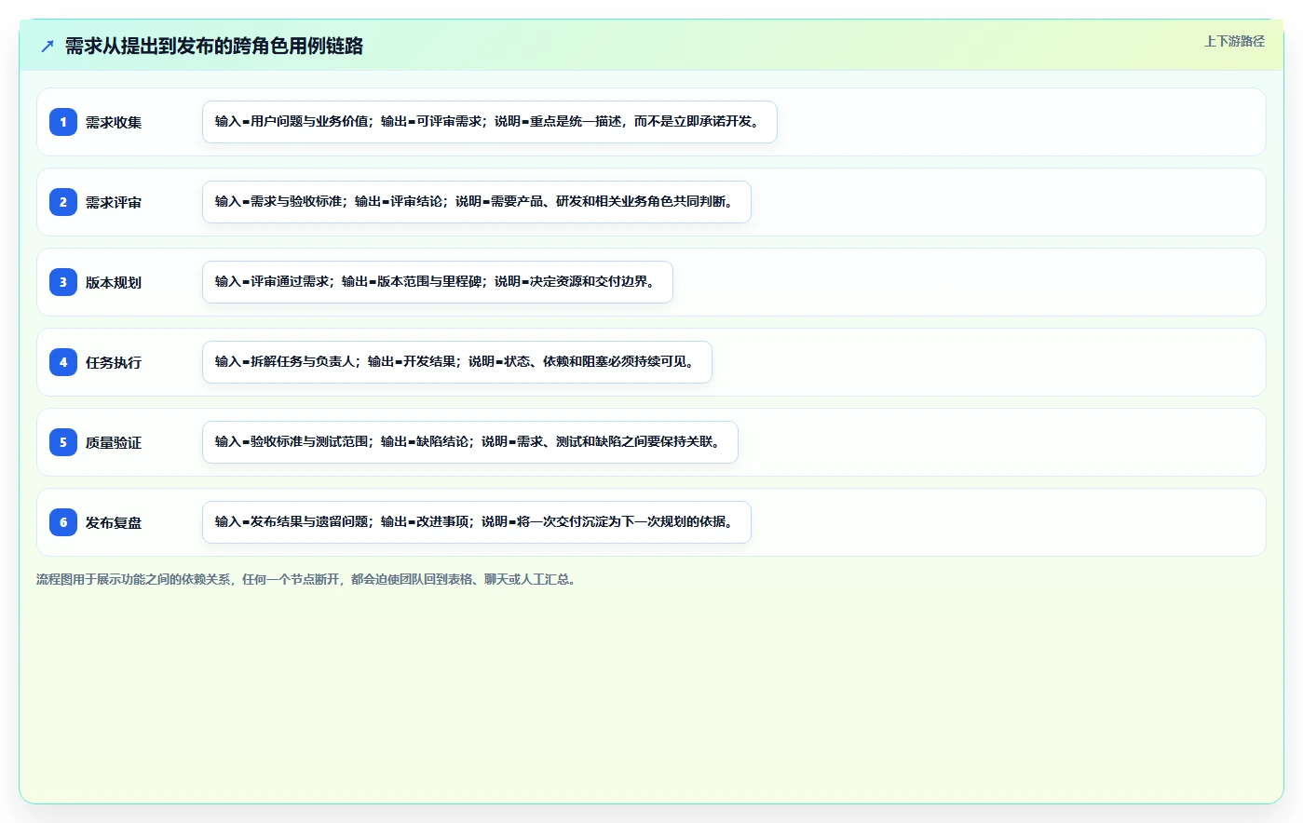Click the description box starting 输入=发布结果与遗留问题
This screenshot has height=823, width=1303.
(x=477, y=522)
